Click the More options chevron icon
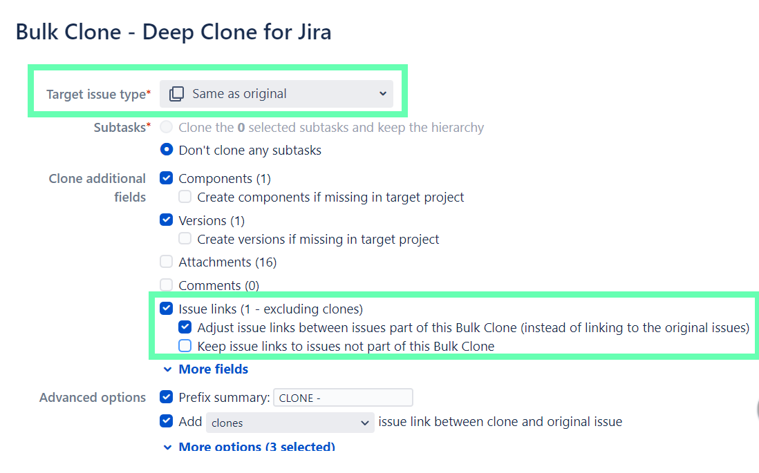759x473 pixels. (167, 447)
